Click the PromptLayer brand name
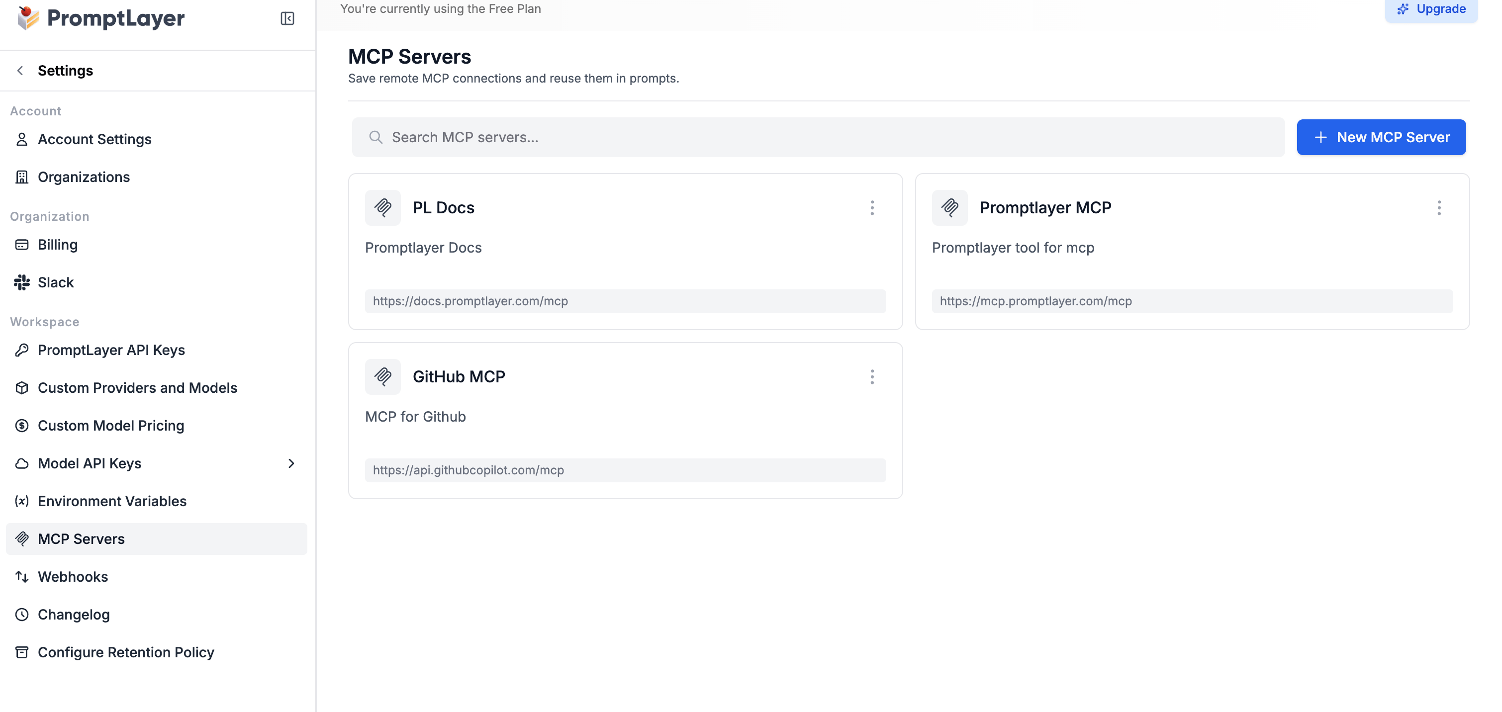Viewport: 1502px width, 712px height. pyautogui.click(x=115, y=19)
